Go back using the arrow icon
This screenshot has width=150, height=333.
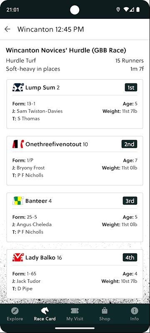7,29
